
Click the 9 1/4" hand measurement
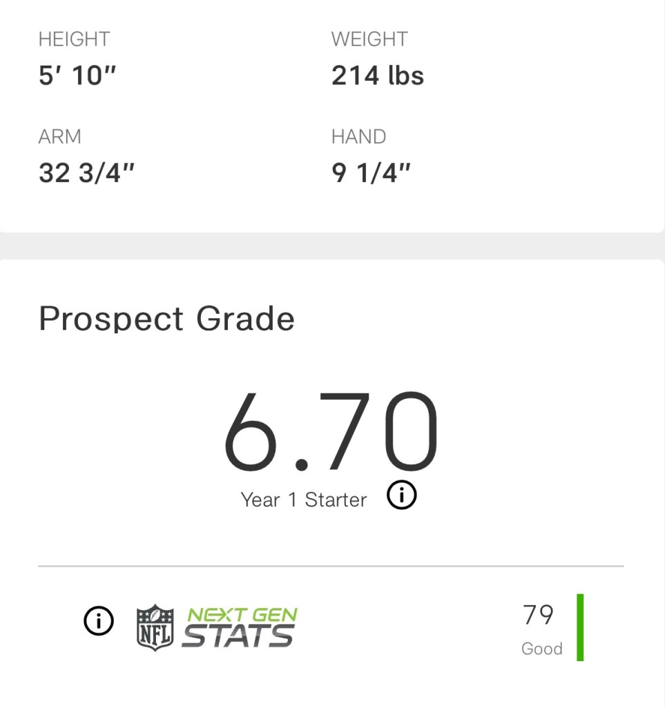(372, 173)
